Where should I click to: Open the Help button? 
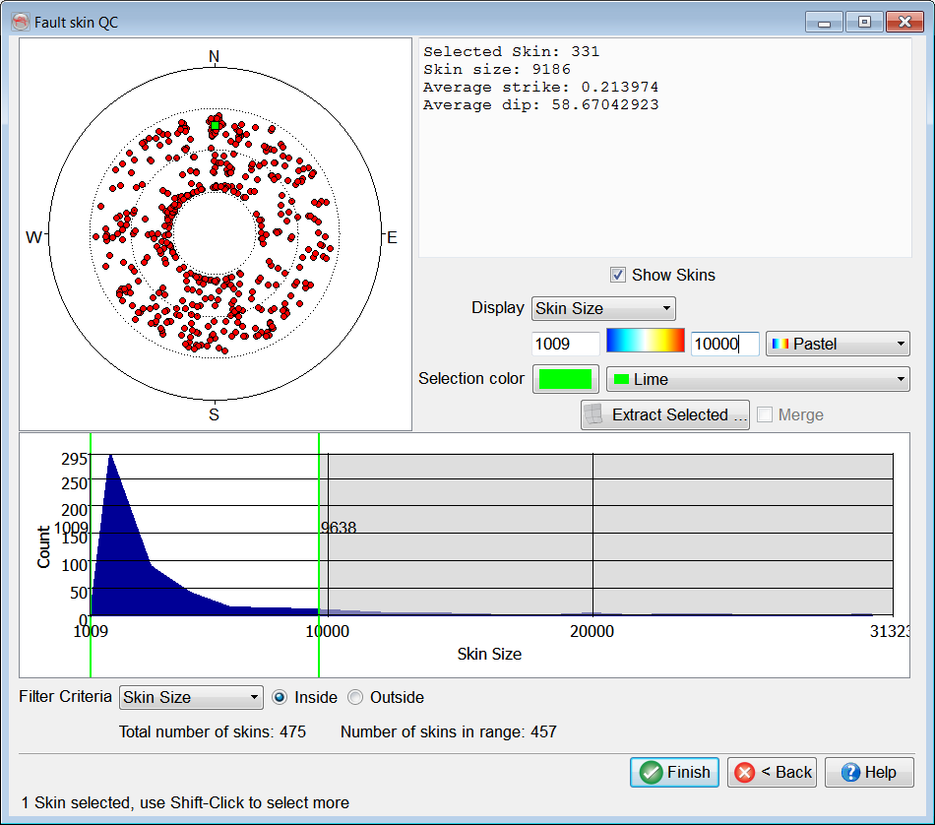click(x=869, y=772)
